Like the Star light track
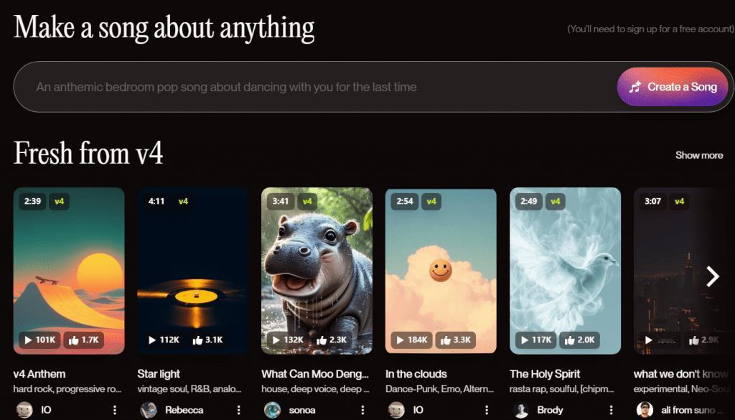Viewport: 735px width, 420px height. coord(207,340)
